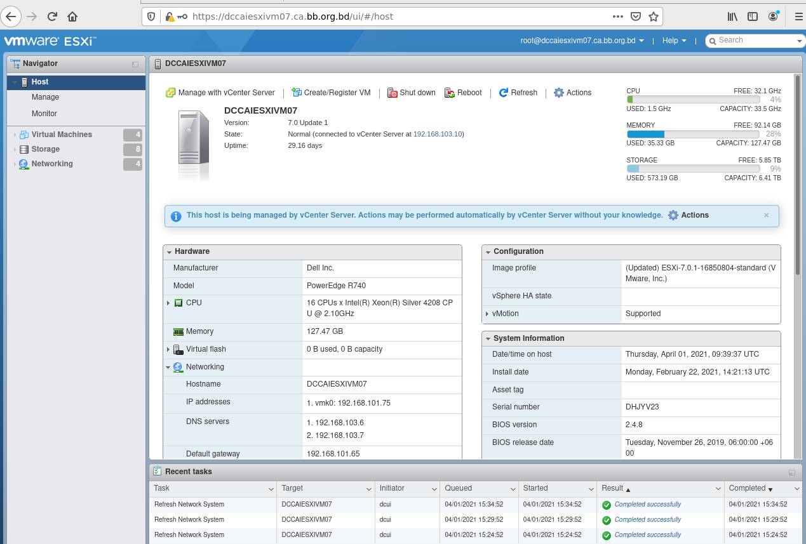This screenshot has width=806, height=544.
Task: Open Monitor under Host
Action: 44,114
